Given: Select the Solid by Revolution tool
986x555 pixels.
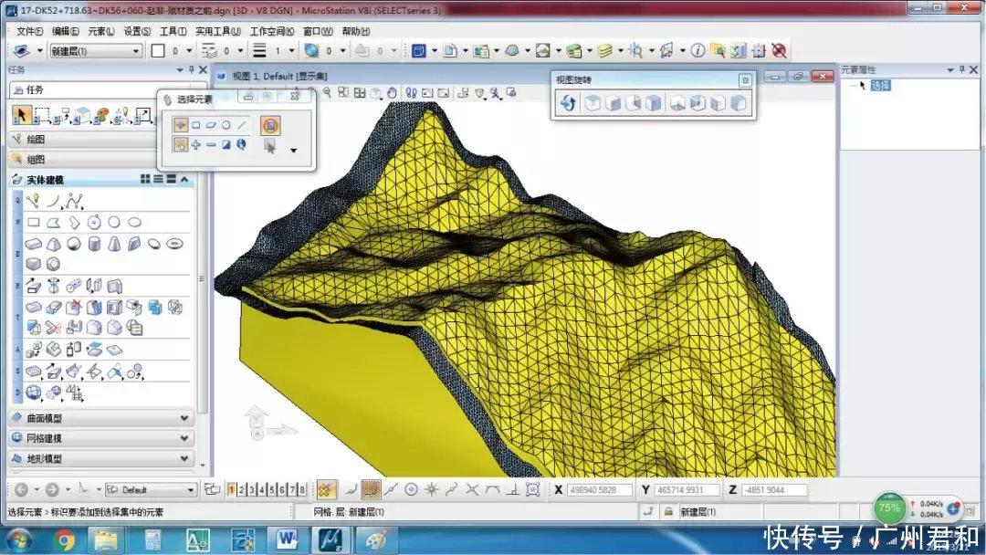Looking at the screenshot, I should (54, 287).
